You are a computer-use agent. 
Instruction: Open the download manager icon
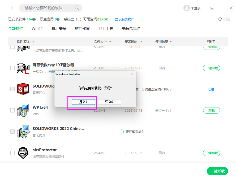pyautogui.click(x=212, y=8)
